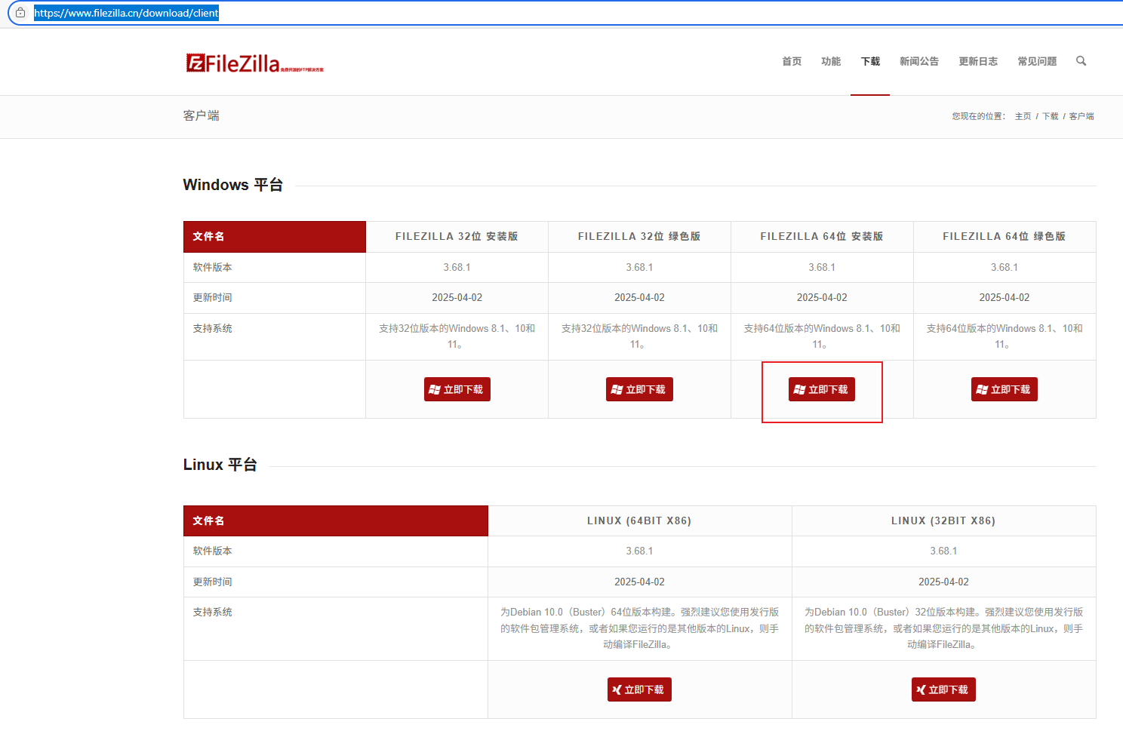Click the 更新时间 label in Windows table

(213, 298)
